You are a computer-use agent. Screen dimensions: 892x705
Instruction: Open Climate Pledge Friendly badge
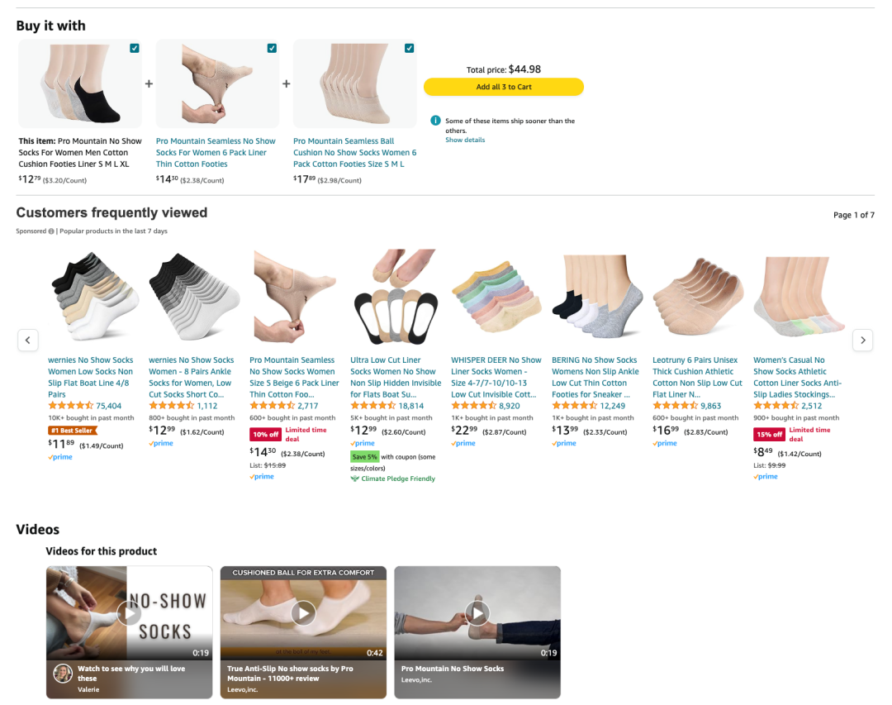(392, 479)
